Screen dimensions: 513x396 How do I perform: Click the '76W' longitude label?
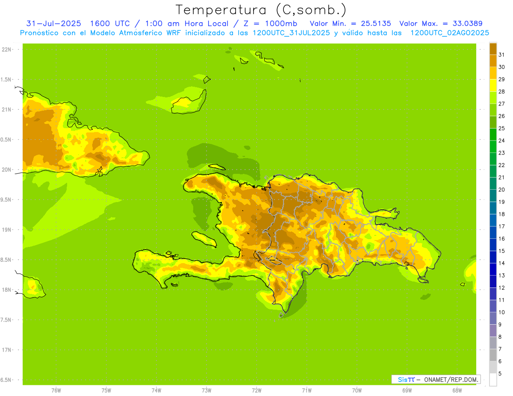point(56,390)
